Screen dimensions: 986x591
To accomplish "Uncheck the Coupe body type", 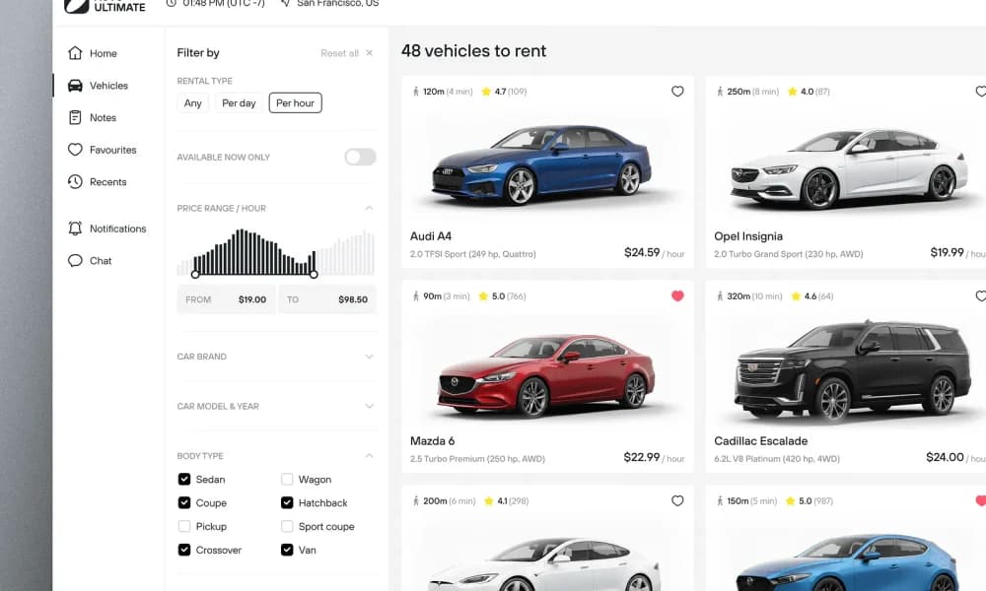I will pos(184,502).
